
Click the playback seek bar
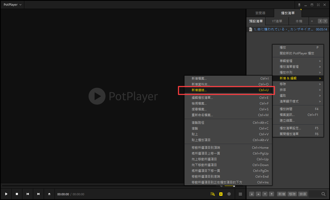coord(109,186)
